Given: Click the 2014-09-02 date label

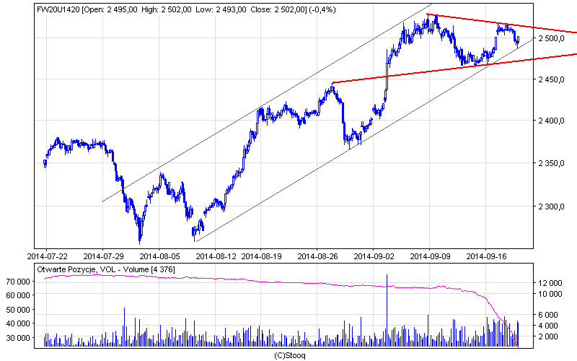Looking at the screenshot, I should [374, 256].
